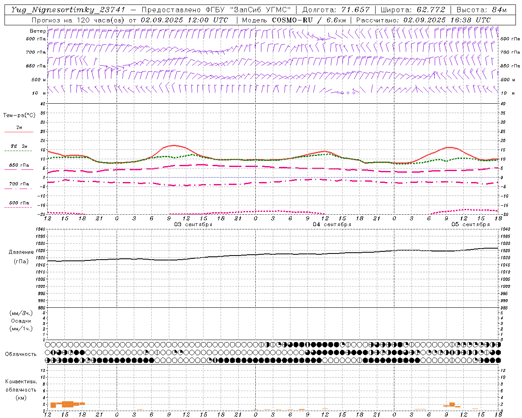Select the text Предоставлено ФГБУ "ЗапСиб УГМС"
Image resolution: width=522 pixels, height=418 pixels.
pos(216,10)
